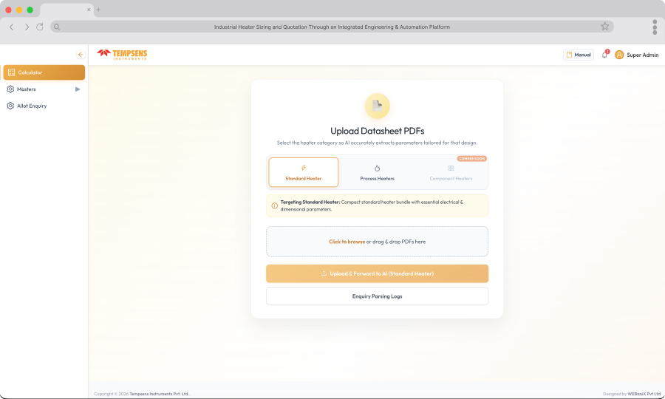Viewport: 665px width, 399px height.
Task: Collapse sidebar with the back arrow icon
Action: (x=81, y=55)
